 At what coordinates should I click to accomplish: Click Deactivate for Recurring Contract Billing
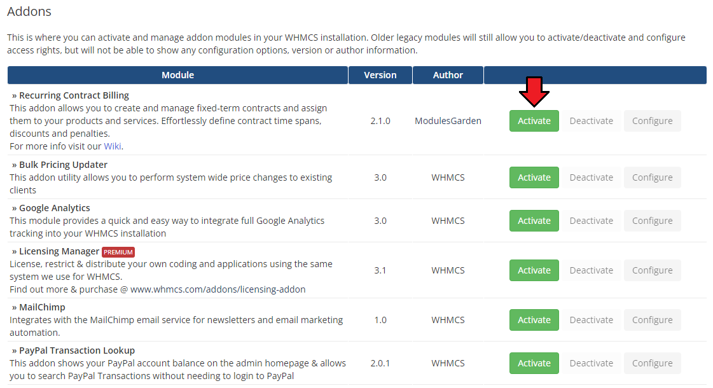click(x=591, y=121)
